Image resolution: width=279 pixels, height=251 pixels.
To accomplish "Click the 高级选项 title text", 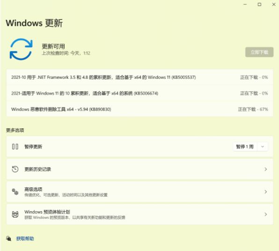I will pos(33,189).
